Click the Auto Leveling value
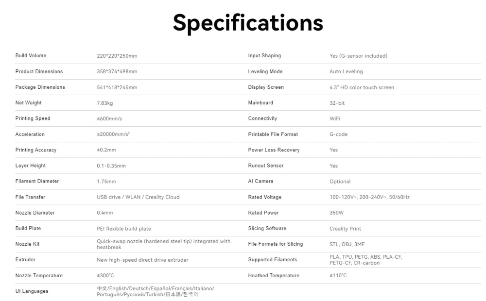Viewport: 486px width, 301px height. pos(346,71)
